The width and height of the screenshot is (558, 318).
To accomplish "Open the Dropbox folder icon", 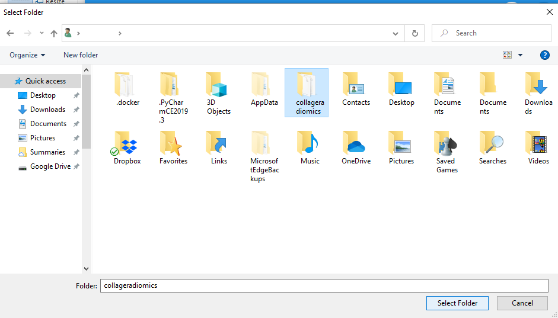I will pos(127,144).
